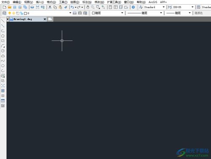This screenshot has width=211, height=159.
Task: Open the Dimension menu
Action: point(87,2)
